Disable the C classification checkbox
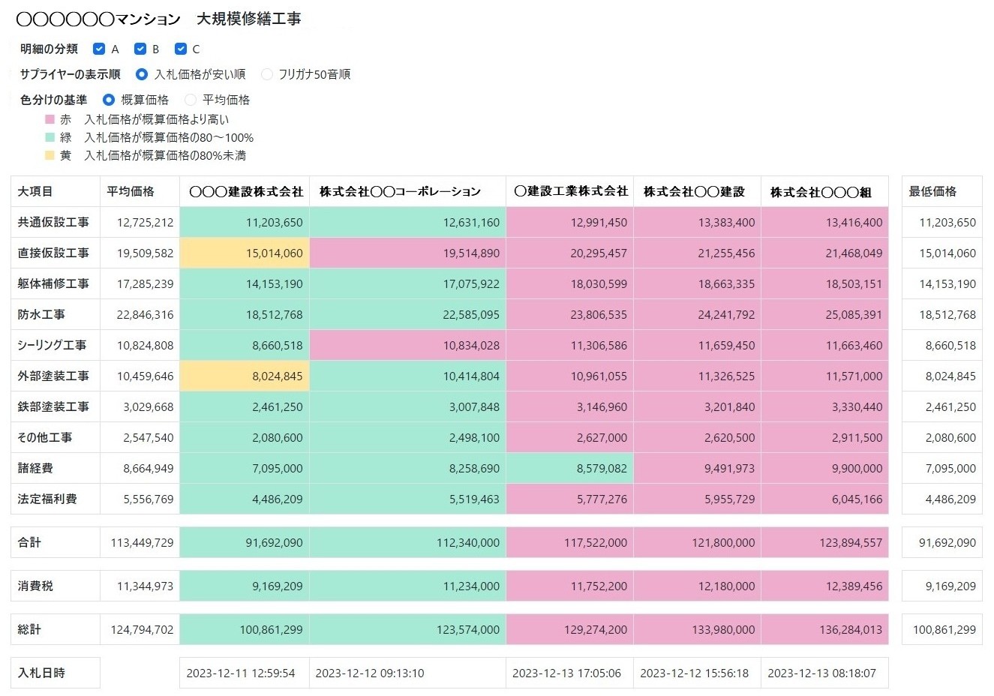The image size is (994, 696). (181, 49)
